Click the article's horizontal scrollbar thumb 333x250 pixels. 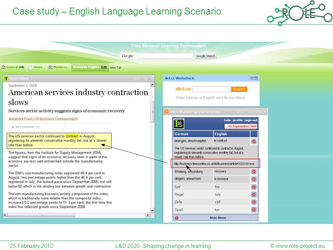pyautogui.click(x=41, y=215)
